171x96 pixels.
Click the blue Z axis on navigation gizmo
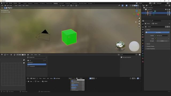(137, 11)
